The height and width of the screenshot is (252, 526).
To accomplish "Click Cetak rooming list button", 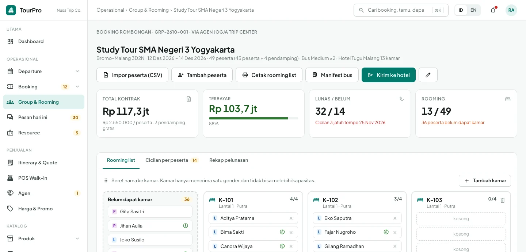I will 269,75.
